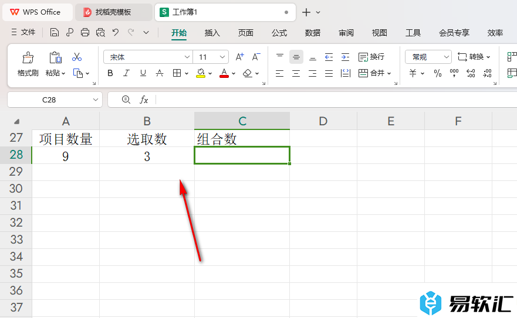
Task: Decrease indent in cell
Action: coord(329,57)
